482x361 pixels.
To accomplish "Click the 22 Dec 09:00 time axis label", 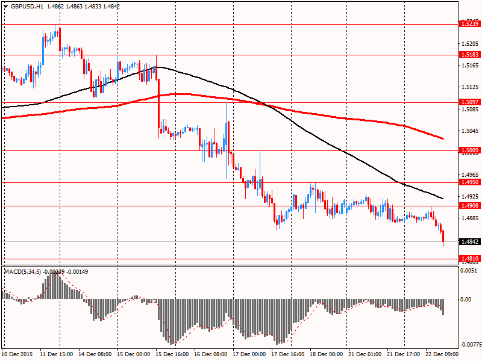I will pos(442,354).
